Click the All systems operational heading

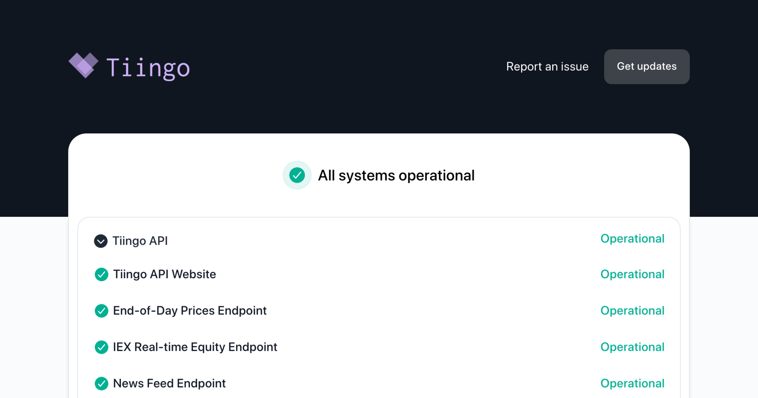click(396, 175)
